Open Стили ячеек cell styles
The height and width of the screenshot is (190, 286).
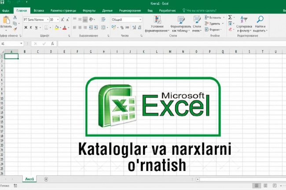coord(197,24)
